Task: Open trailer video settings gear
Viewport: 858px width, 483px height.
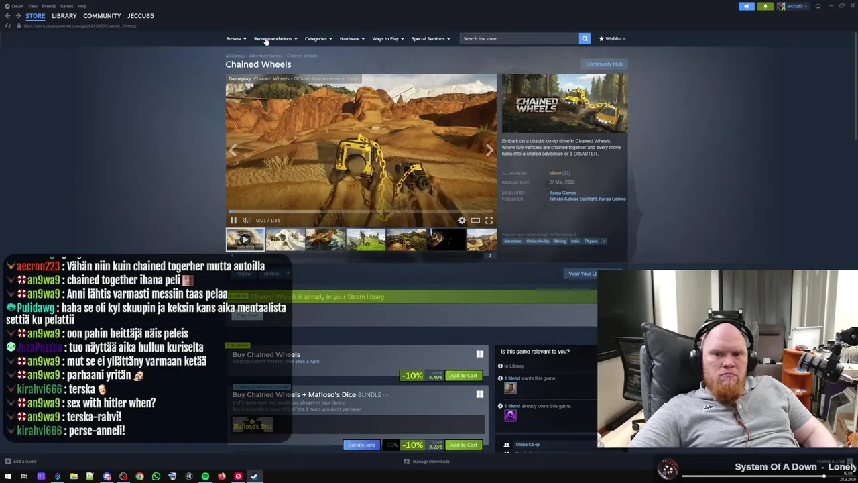Action: tap(462, 220)
